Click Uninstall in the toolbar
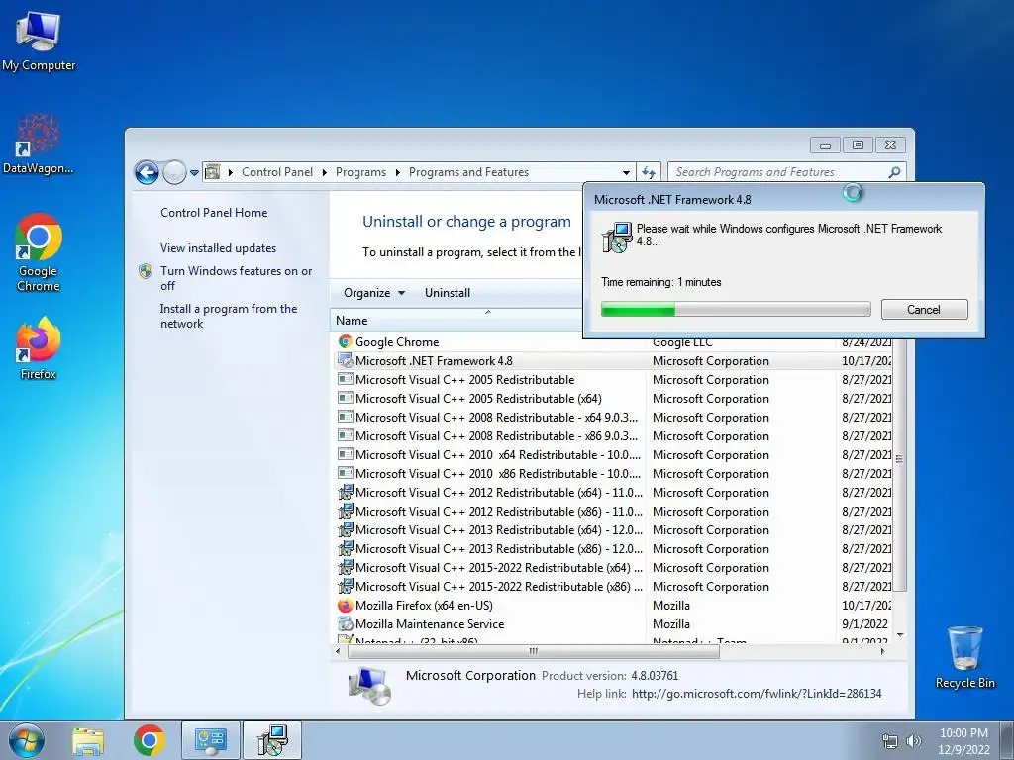The height and width of the screenshot is (760, 1014). pos(448,293)
